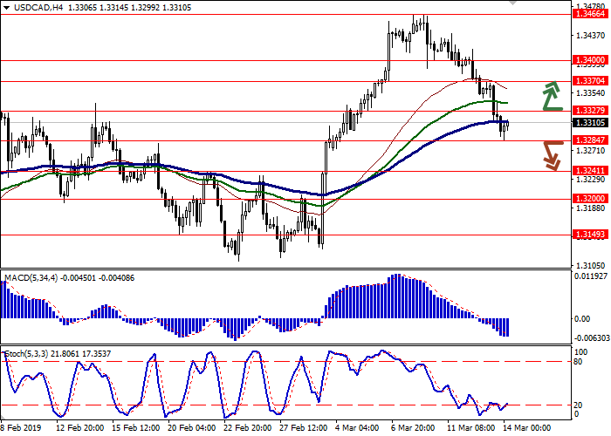Click the 1.33540 axis price value
The image size is (611, 436).
click(x=591, y=93)
